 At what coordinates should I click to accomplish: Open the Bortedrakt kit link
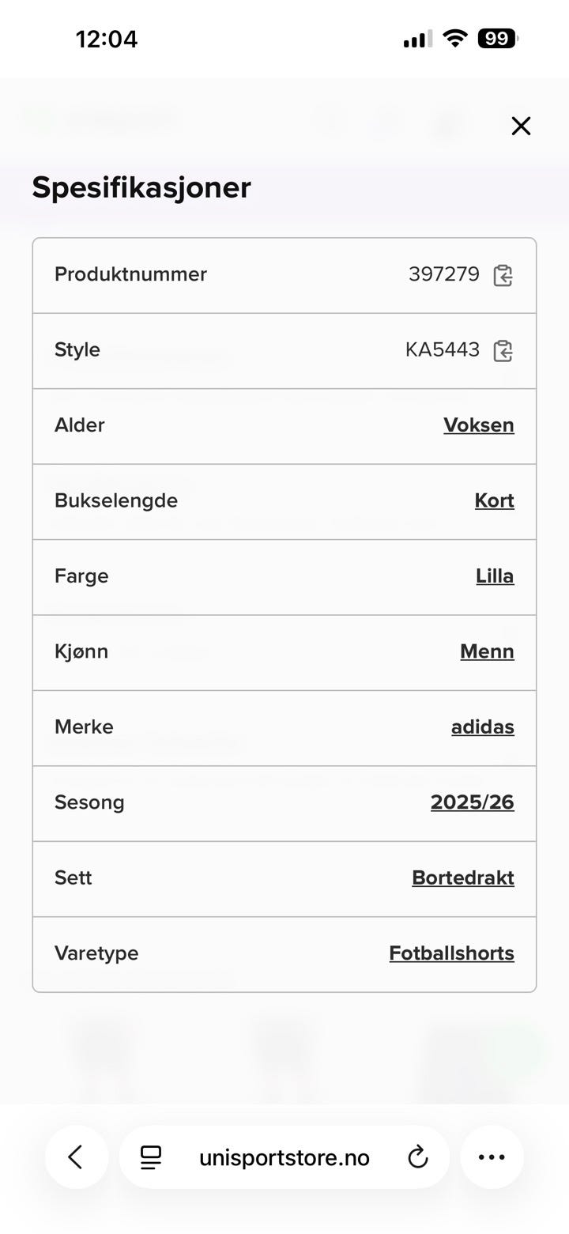tap(462, 877)
